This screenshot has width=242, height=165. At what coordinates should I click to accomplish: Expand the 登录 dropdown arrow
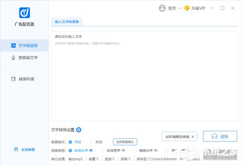179,8
